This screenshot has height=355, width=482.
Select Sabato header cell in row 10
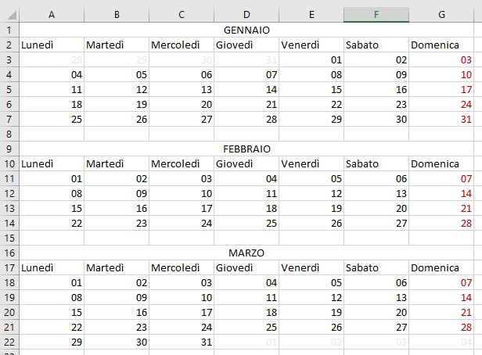(376, 163)
